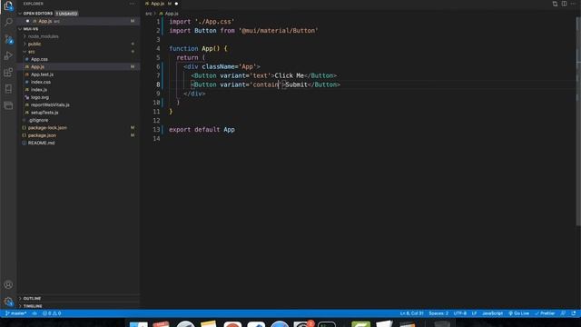
Task: Click the Go Live status bar button
Action: point(518,313)
